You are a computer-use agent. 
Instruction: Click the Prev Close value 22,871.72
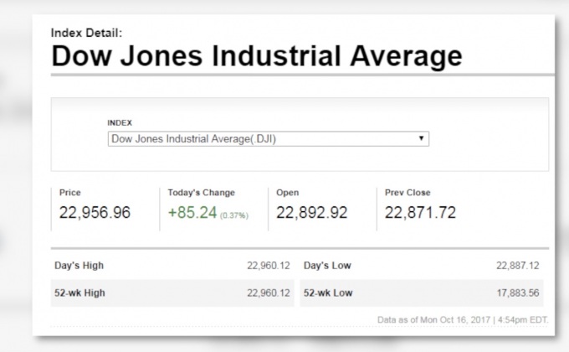click(420, 213)
